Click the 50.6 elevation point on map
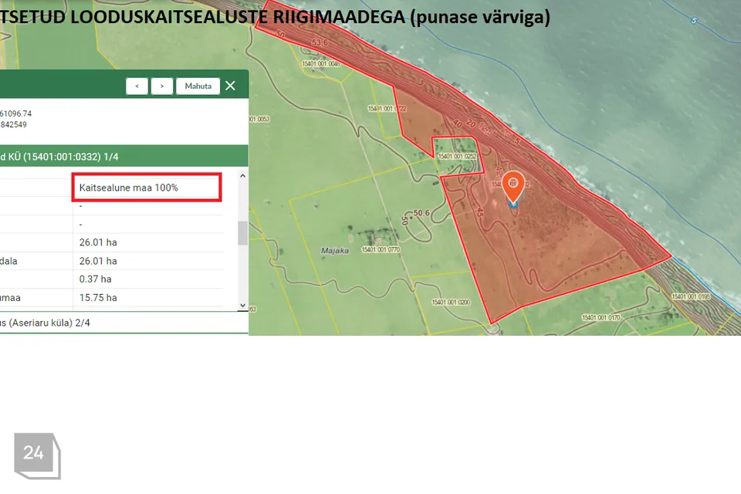Image resolution: width=741 pixels, height=494 pixels. (421, 213)
